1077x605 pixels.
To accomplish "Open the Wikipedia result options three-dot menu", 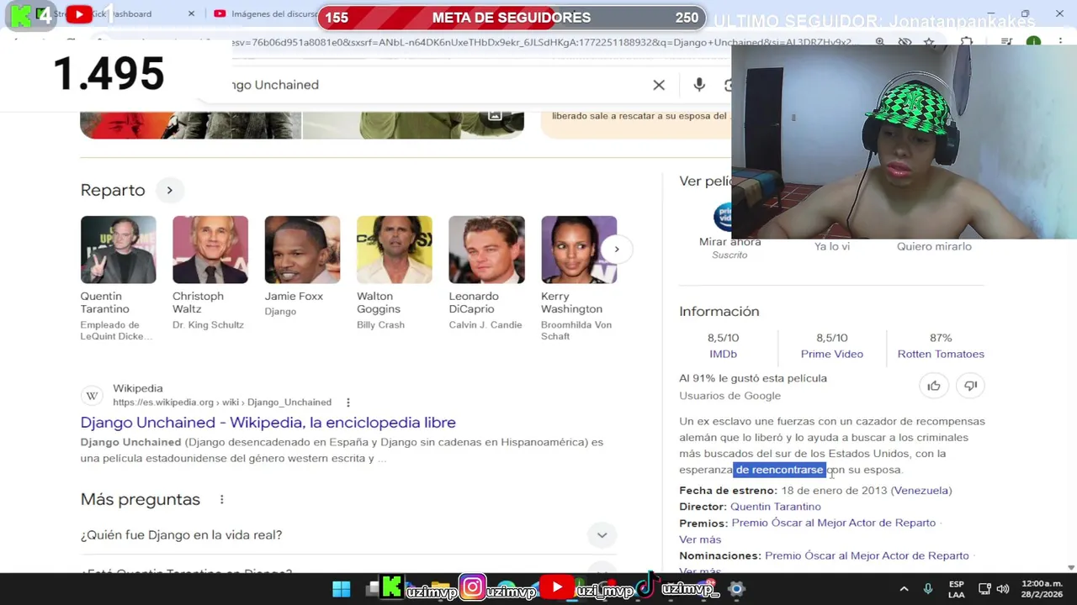I will [348, 402].
